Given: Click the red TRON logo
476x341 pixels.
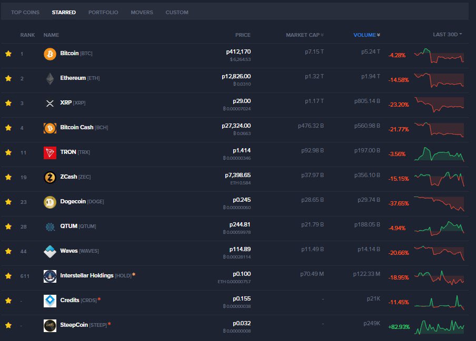Looking at the screenshot, I should [x=50, y=153].
